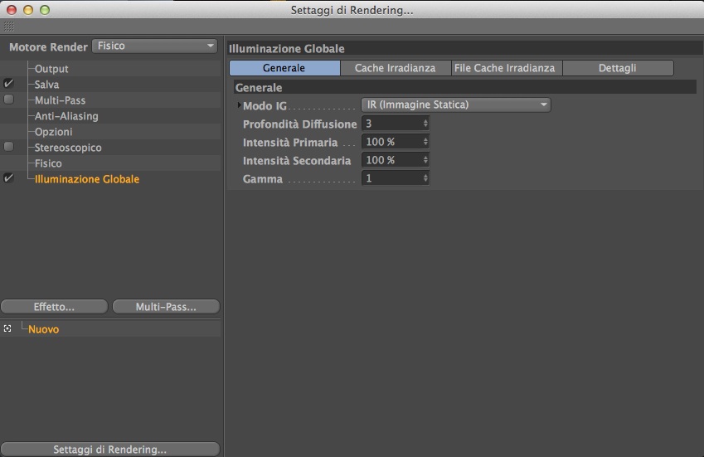704x457 pixels.
Task: Click the grip handle icon below title bar
Action: (x=9, y=27)
